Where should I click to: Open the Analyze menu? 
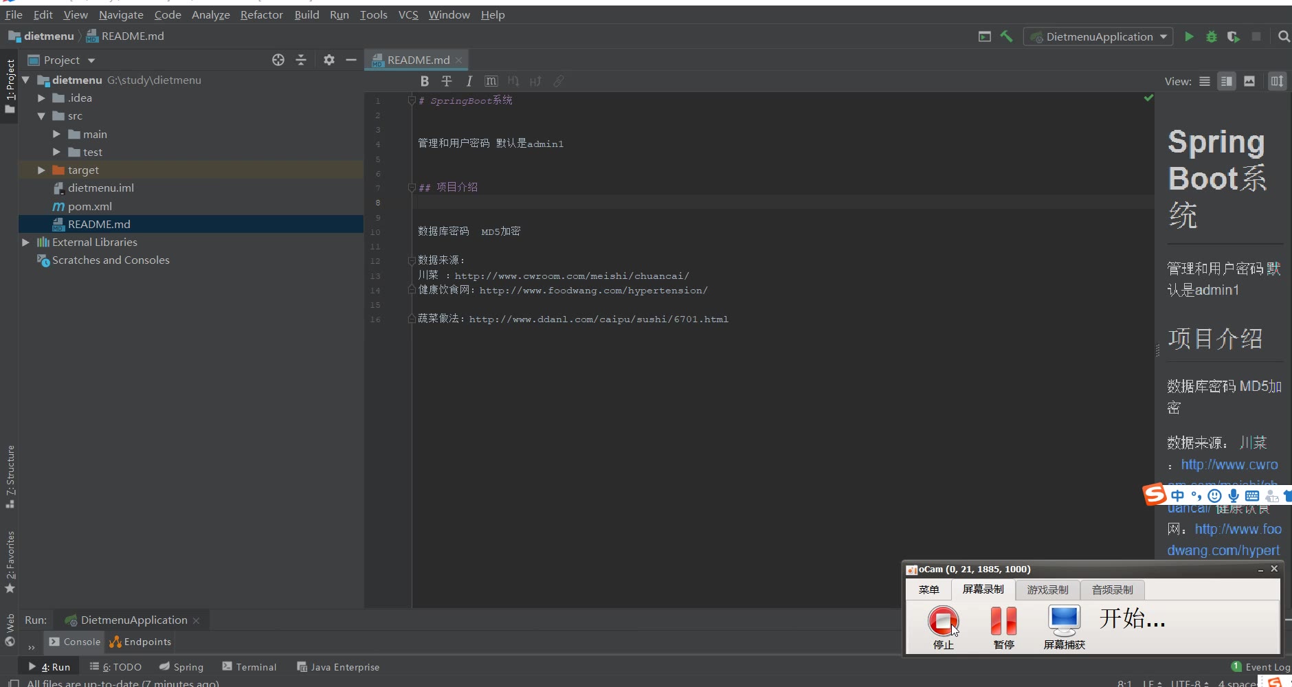point(210,14)
